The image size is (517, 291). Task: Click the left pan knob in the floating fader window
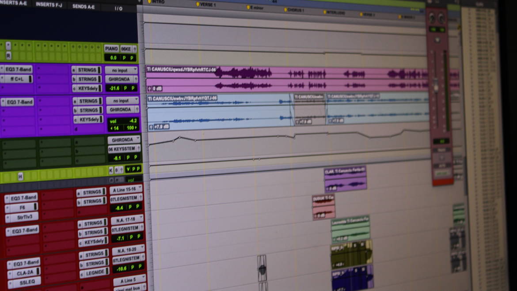(432, 18)
